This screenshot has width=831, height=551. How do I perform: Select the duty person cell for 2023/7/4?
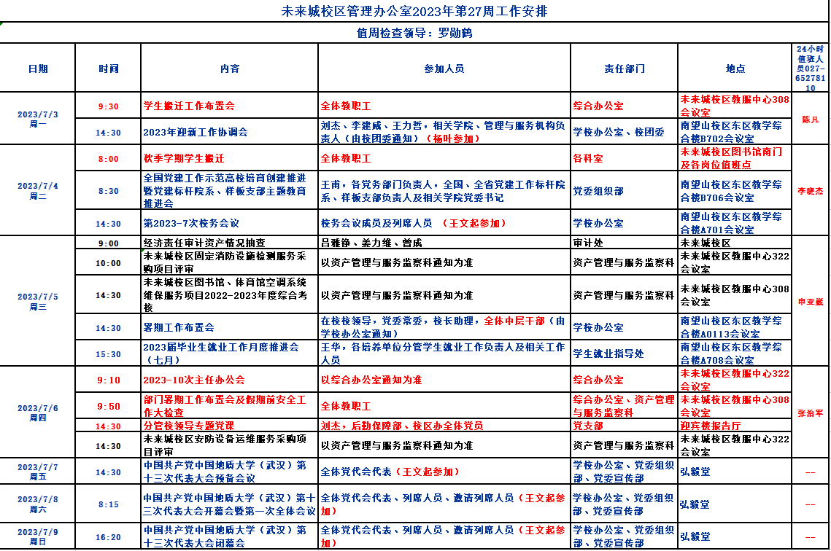click(810, 190)
